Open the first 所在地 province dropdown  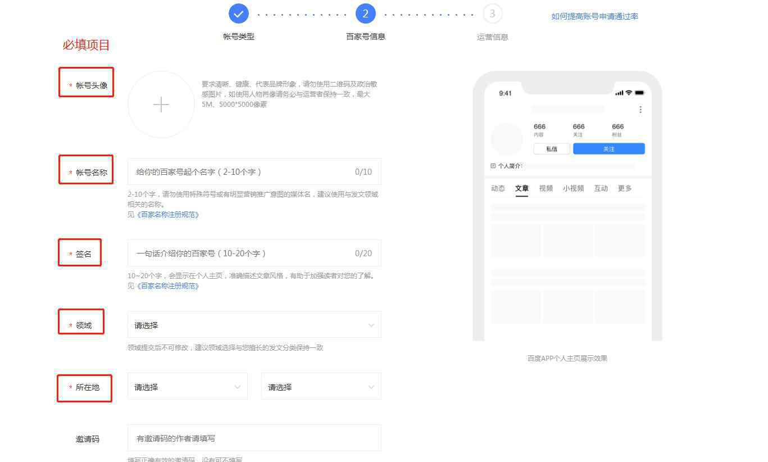188,387
